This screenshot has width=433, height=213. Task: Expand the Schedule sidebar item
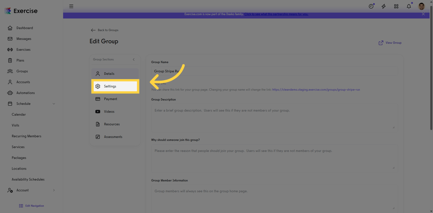54,103
